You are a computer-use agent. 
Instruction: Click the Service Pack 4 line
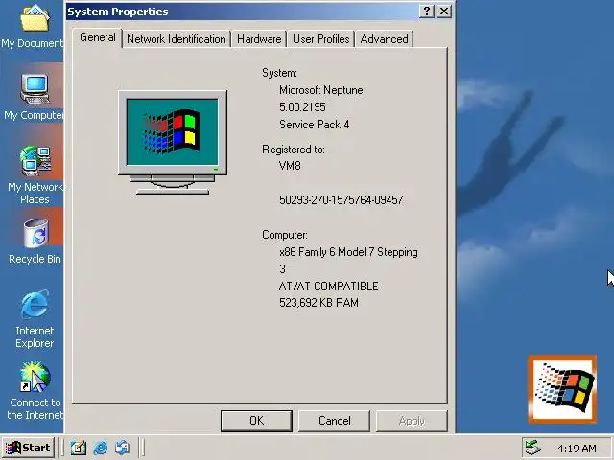pyautogui.click(x=314, y=125)
